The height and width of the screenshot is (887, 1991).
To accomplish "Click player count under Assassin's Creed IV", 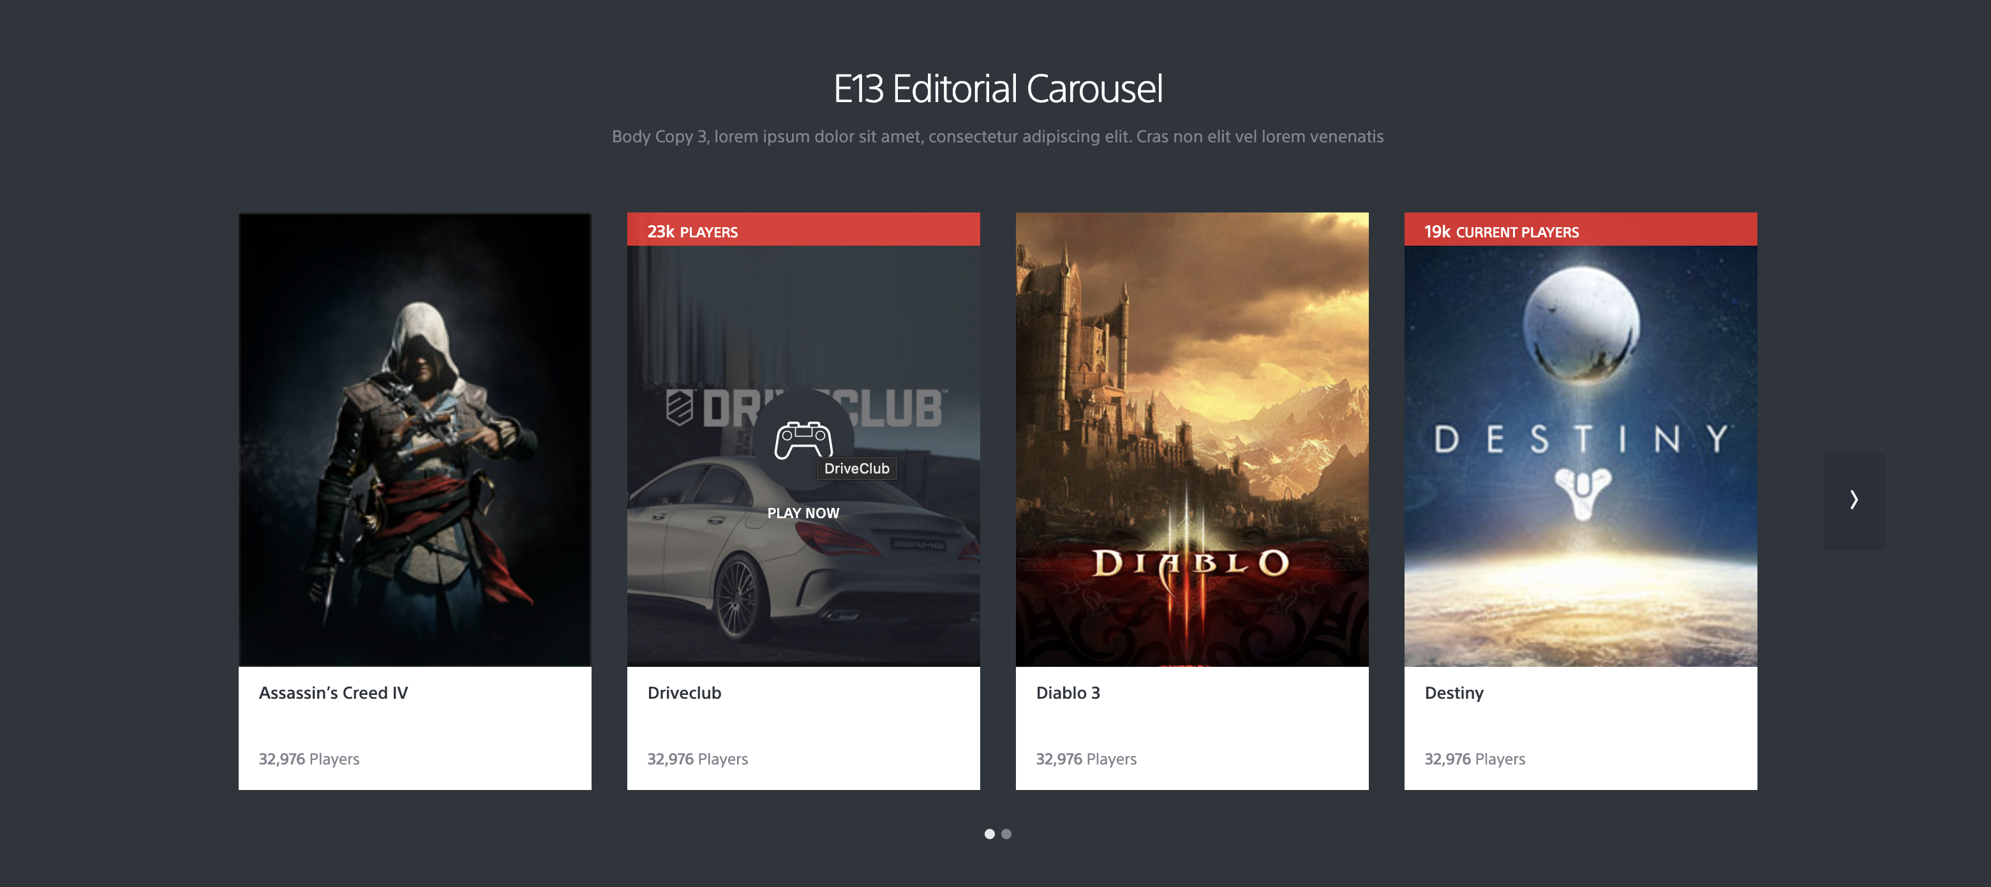I will [308, 759].
